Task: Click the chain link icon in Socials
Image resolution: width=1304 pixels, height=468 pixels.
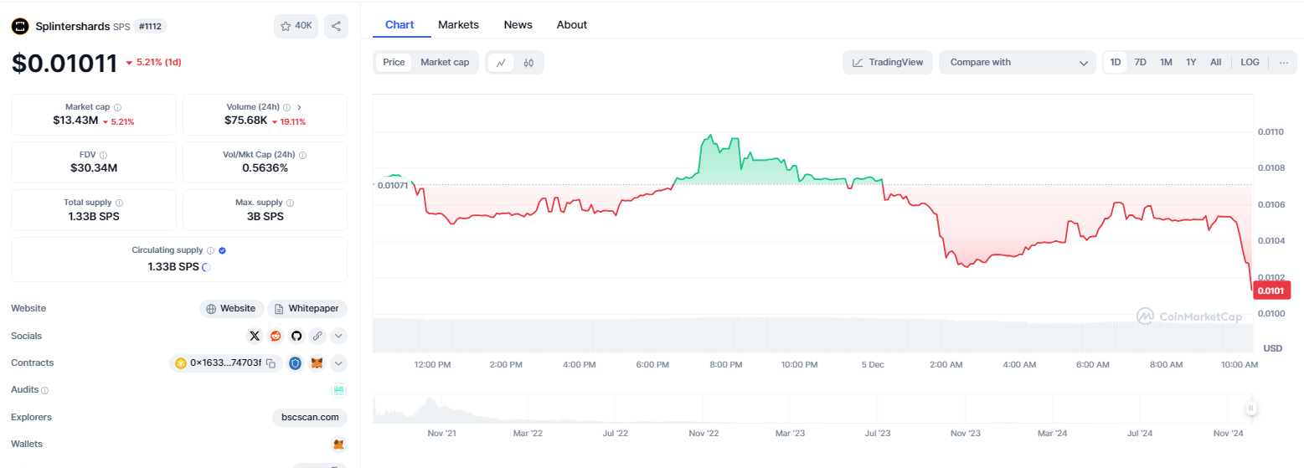Action: (317, 336)
